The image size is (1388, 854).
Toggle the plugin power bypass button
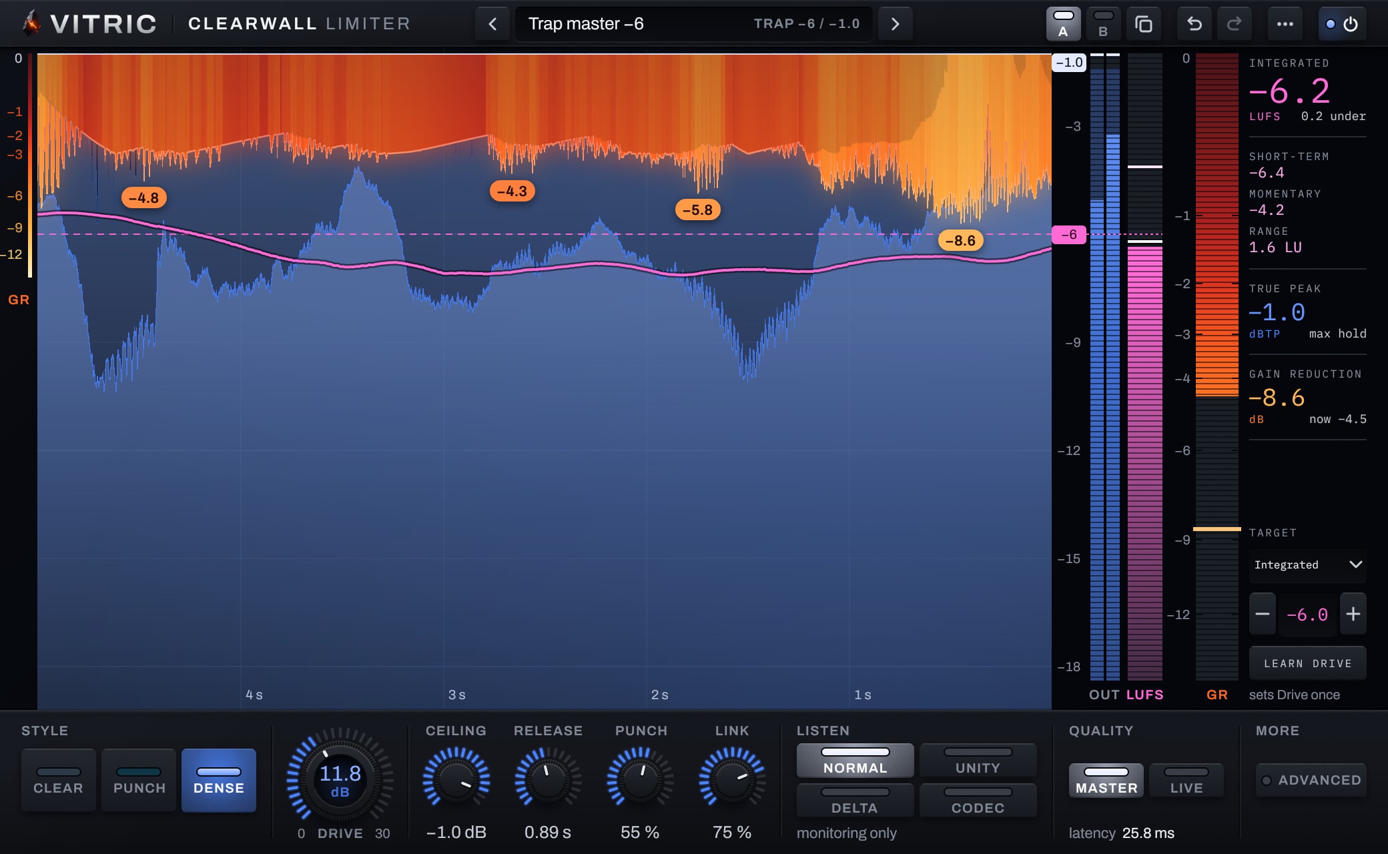coord(1342,24)
